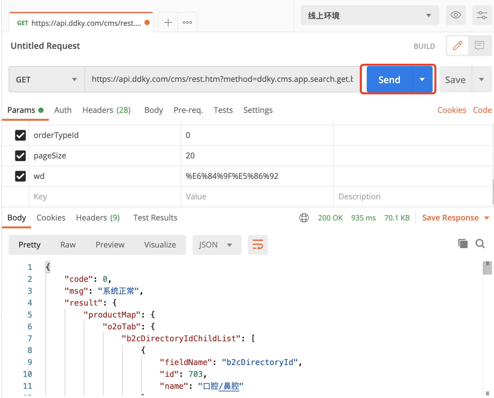494x398 pixels.
Task: Open the GET method dropdown
Action: pyautogui.click(x=47, y=79)
